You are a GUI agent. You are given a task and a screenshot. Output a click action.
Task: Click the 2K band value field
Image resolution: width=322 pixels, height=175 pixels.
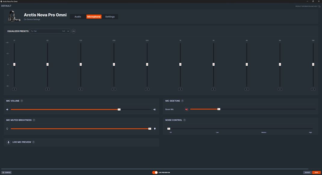214,89
